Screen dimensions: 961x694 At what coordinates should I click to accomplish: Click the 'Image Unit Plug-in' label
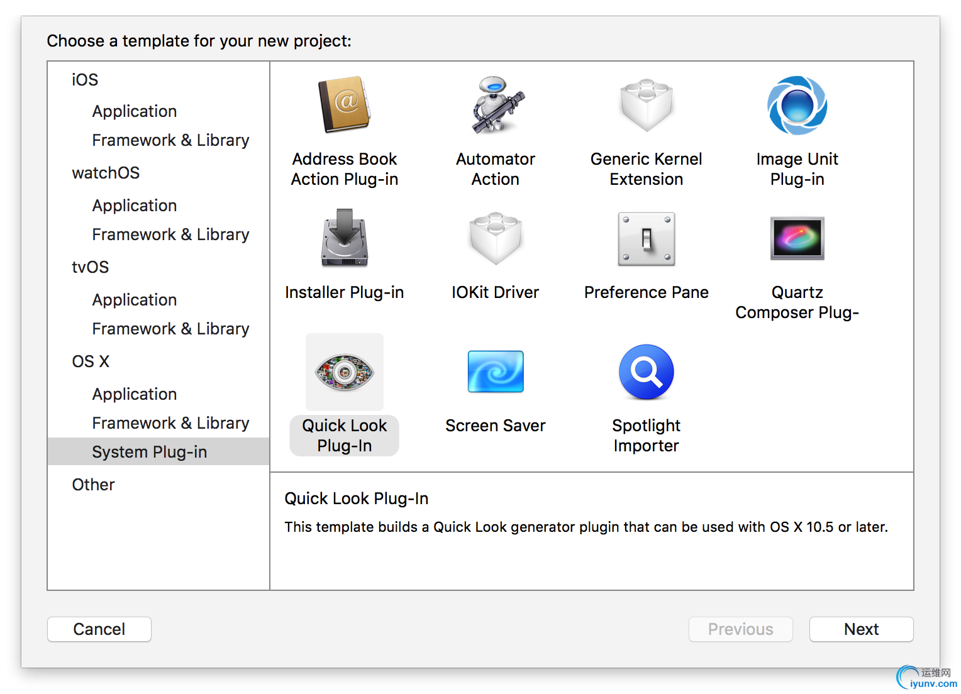(797, 169)
